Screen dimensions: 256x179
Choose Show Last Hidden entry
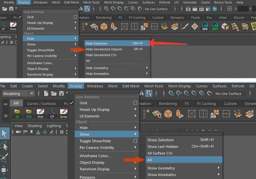(184, 146)
